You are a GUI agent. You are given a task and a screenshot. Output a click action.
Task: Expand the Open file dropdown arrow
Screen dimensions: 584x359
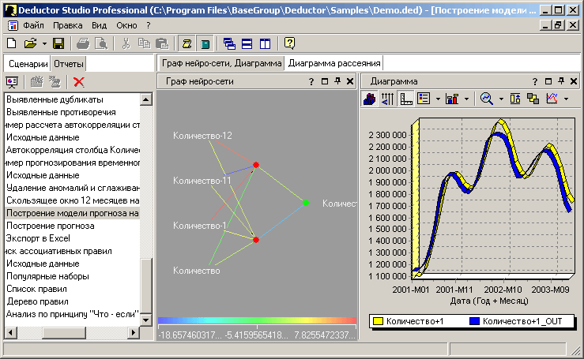(x=43, y=43)
